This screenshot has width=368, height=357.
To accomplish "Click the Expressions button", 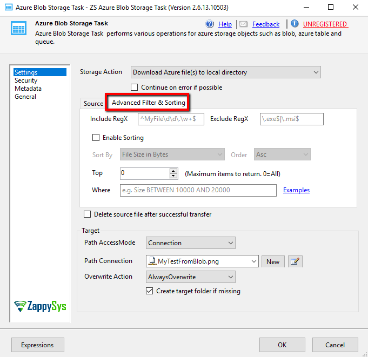I will (x=37, y=345).
